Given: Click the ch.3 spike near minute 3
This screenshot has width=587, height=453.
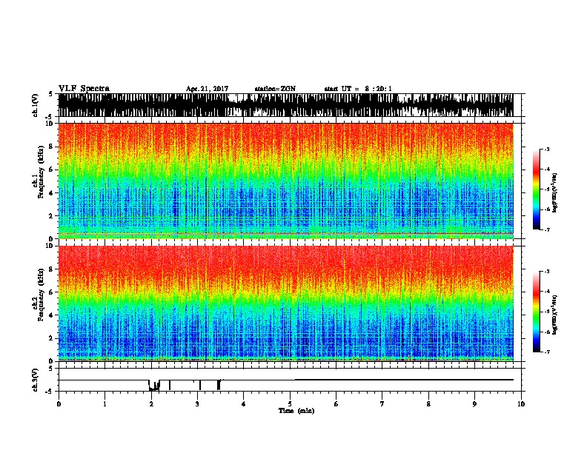Looking at the screenshot, I should 200,385.
